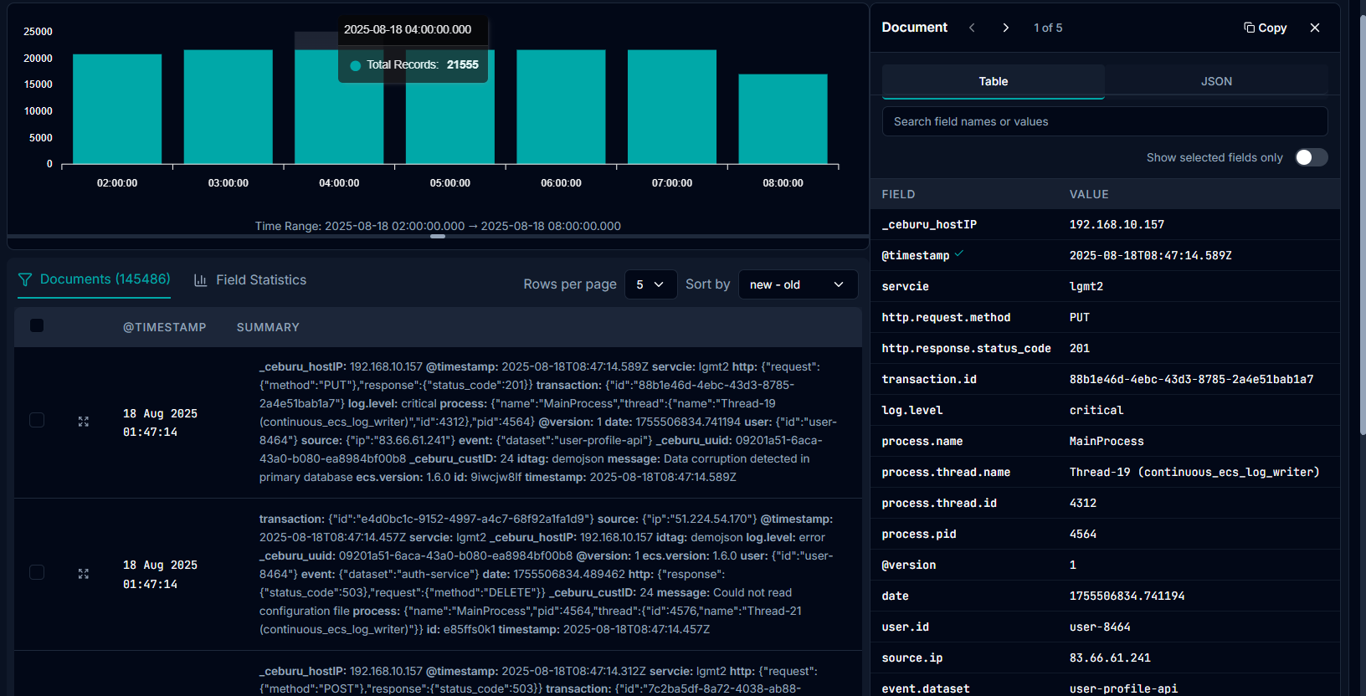Screen dimensions: 1366x696
Task: Click the source.ip field
Action: point(912,658)
